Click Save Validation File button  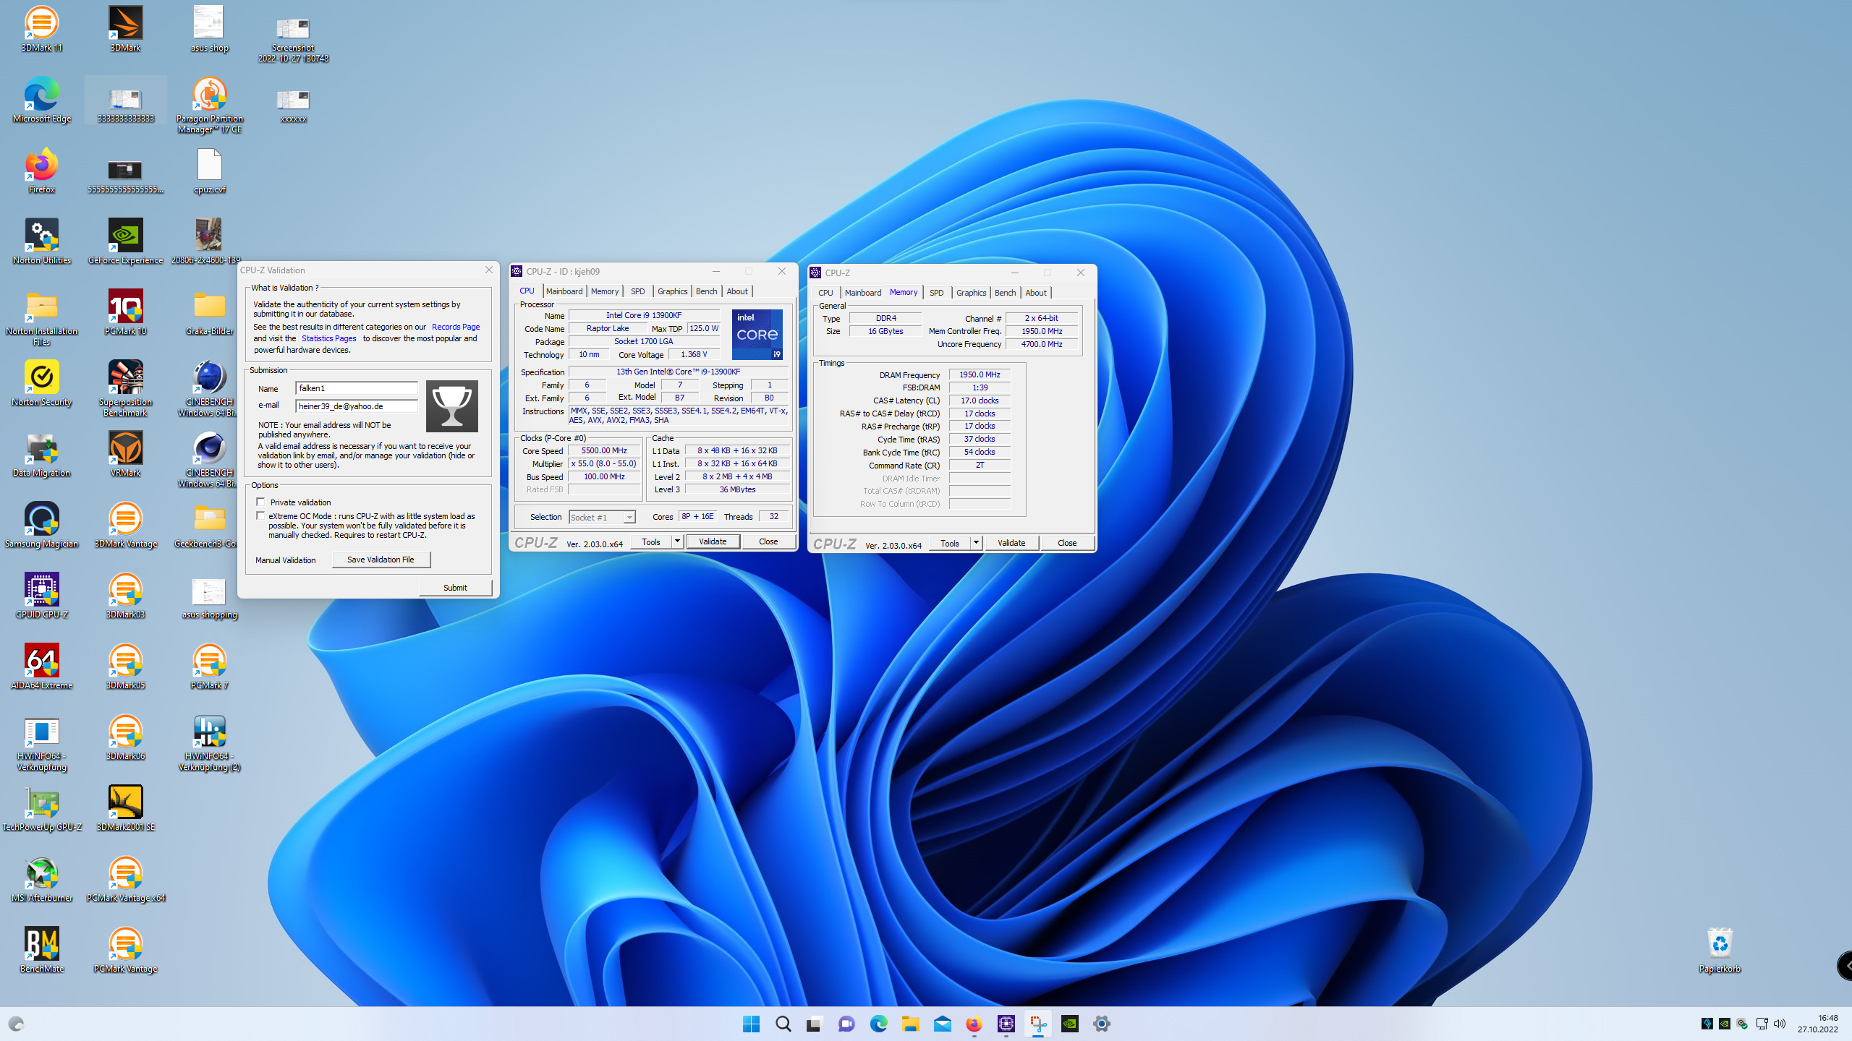381,560
